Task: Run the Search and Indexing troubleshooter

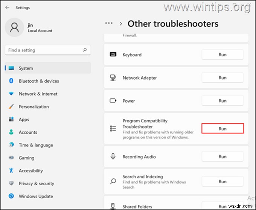Action: (x=222, y=181)
